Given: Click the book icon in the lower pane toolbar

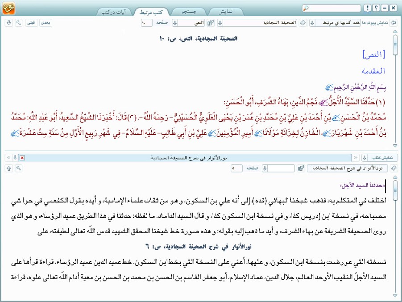Looking at the screenshot, I should coord(394,168).
